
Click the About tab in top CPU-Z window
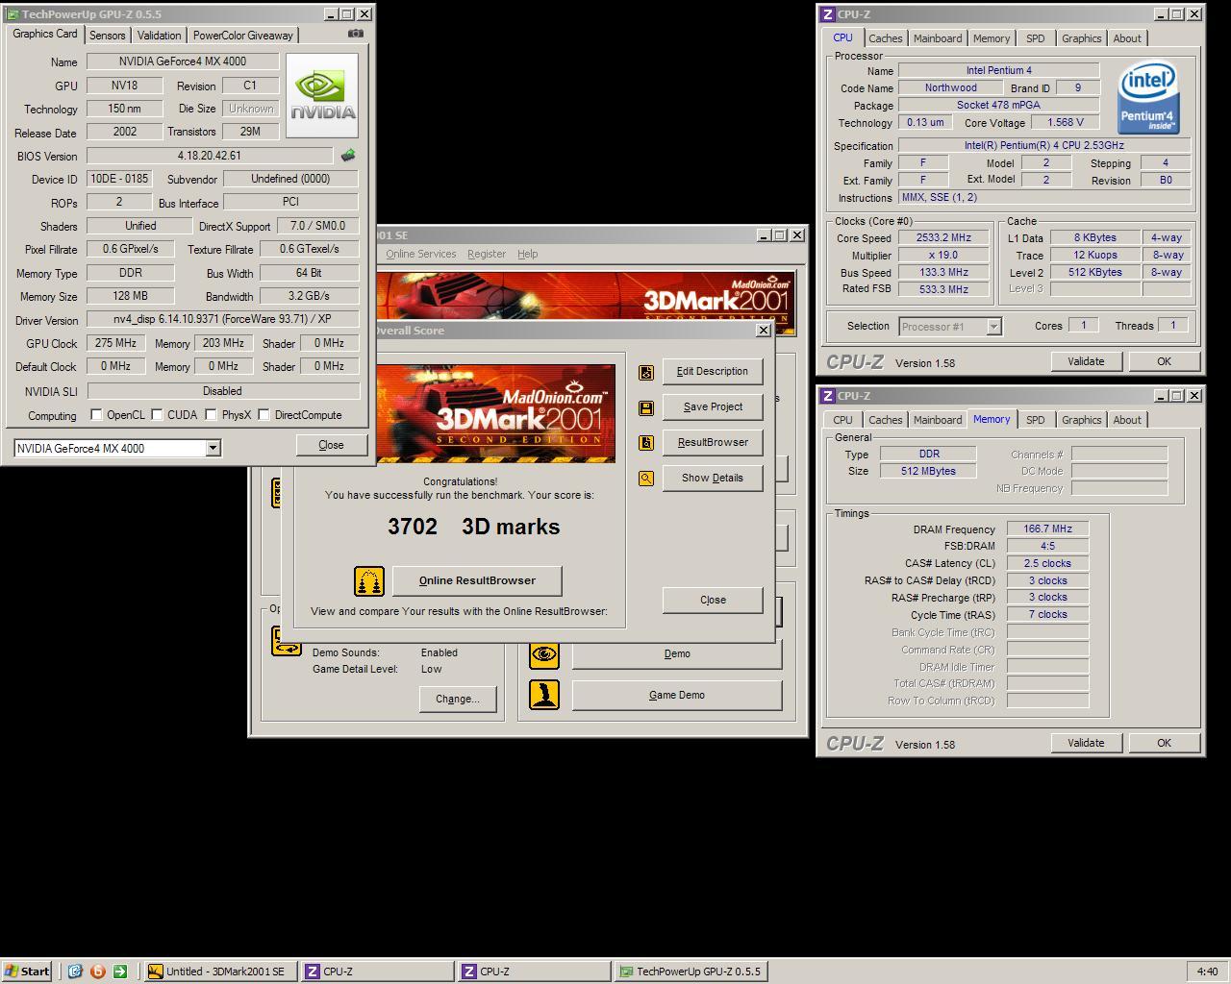1127,38
